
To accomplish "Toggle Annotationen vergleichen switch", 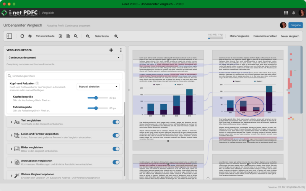I will [116, 162].
